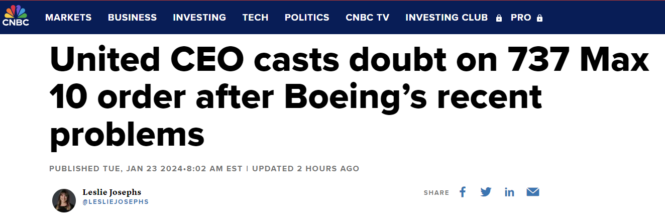Screen dimensions: 665x223
Task: Select Tech in navigation bar
Action: (x=255, y=18)
